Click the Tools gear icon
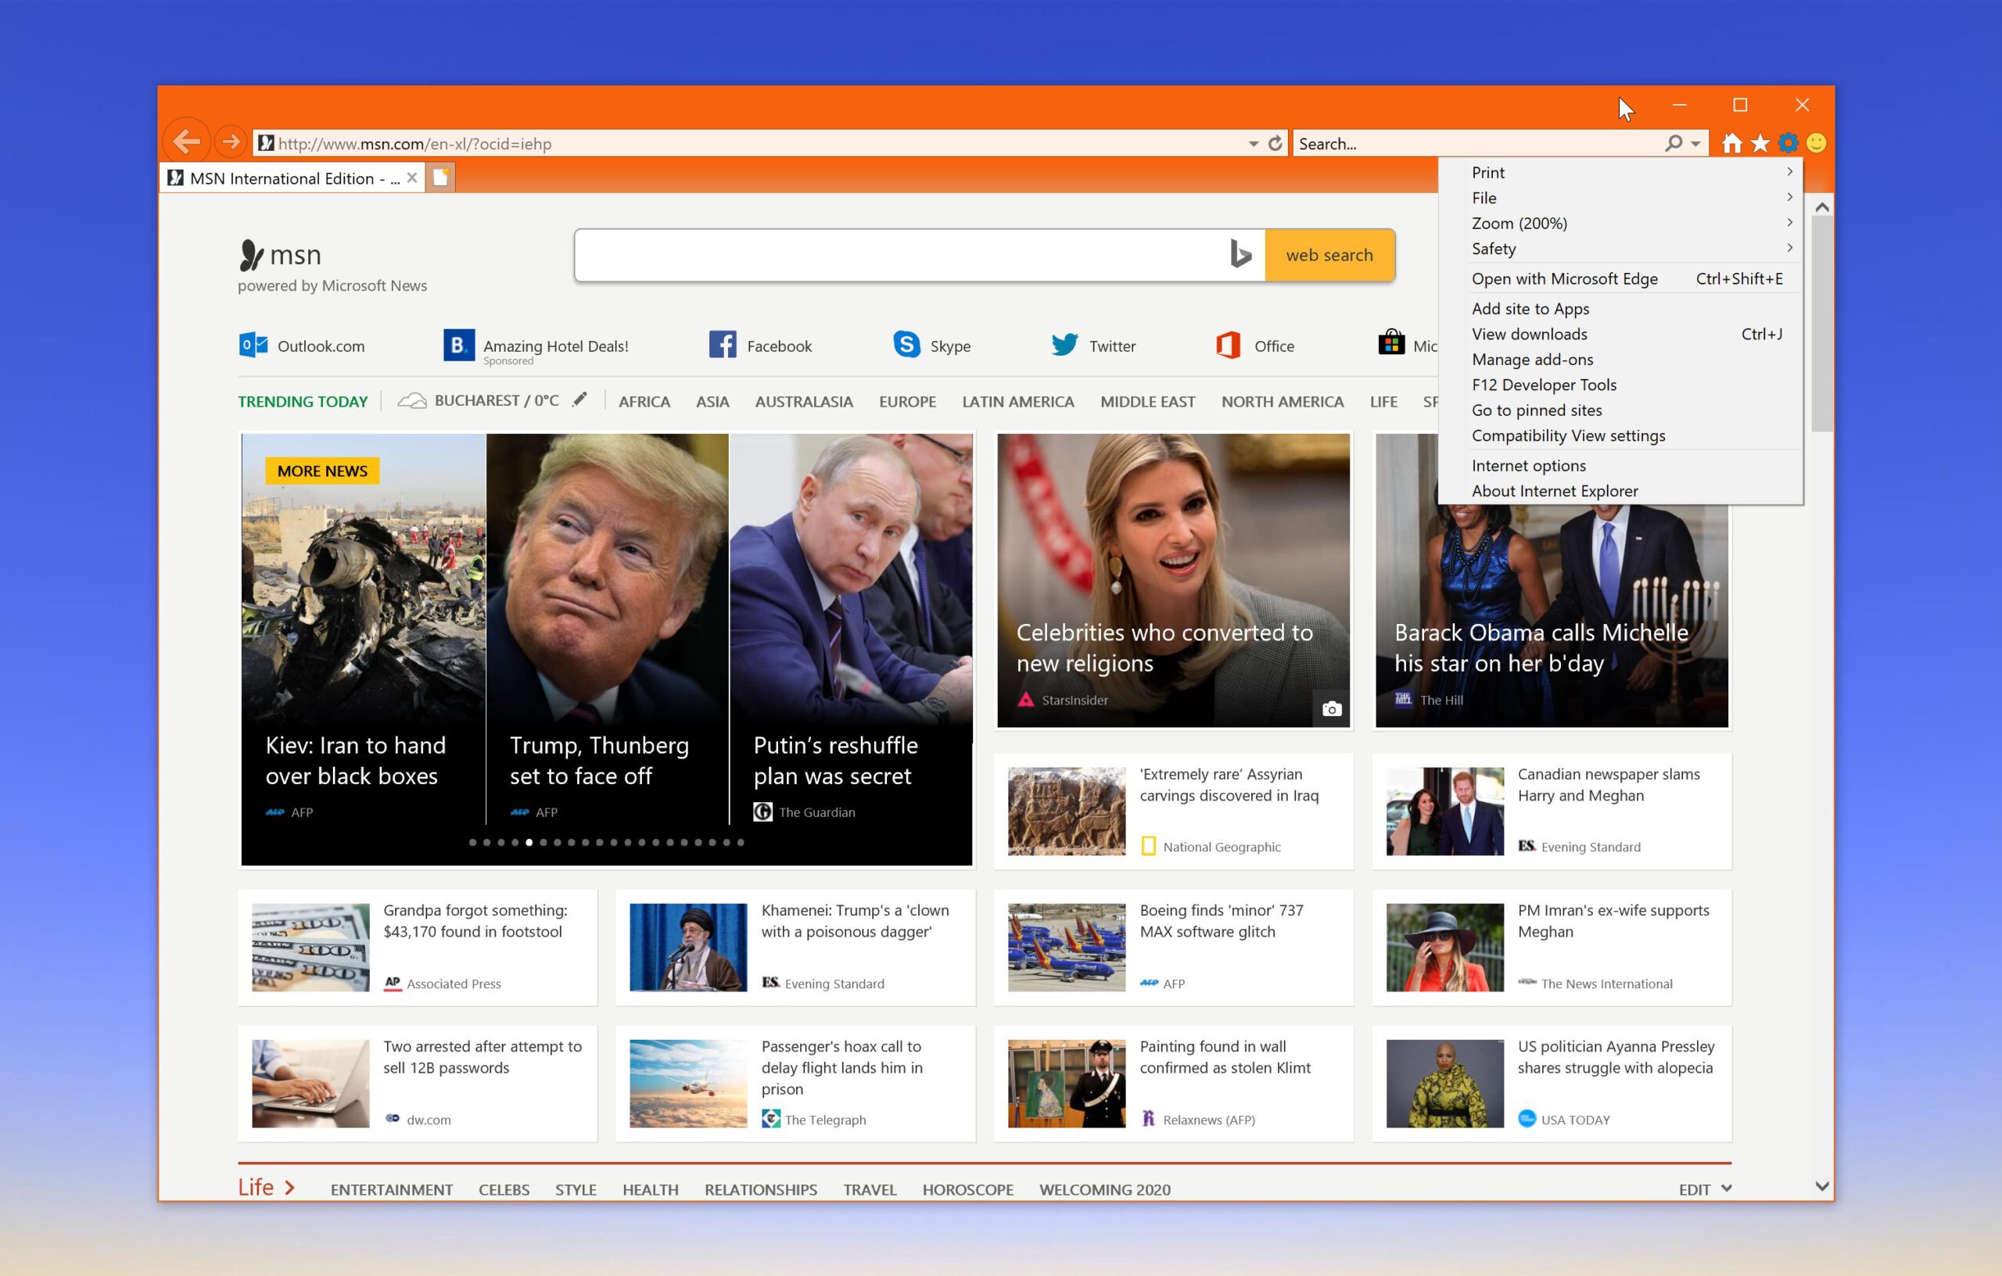 pos(1789,144)
